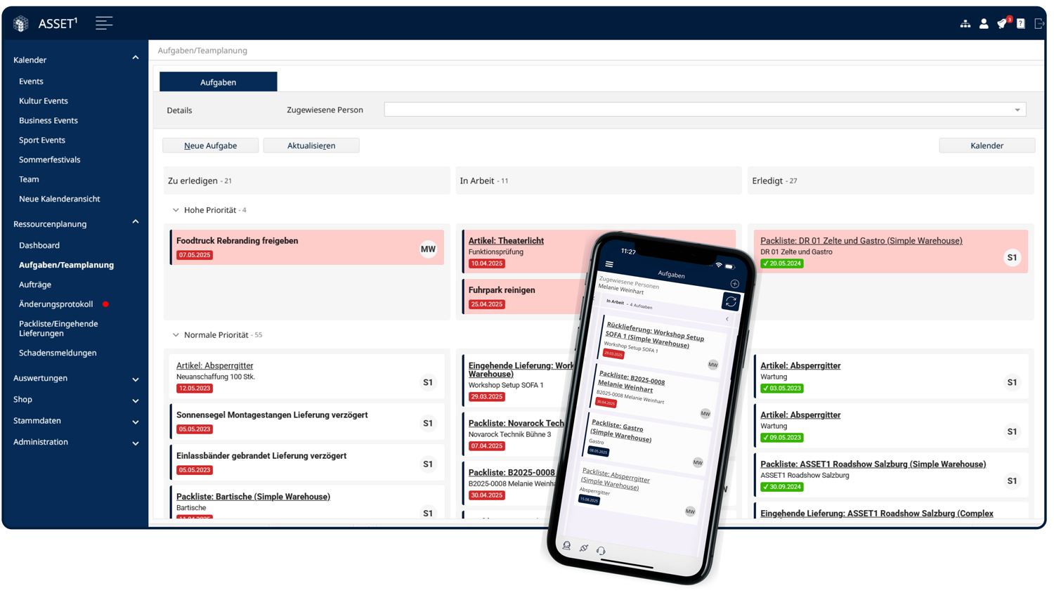This screenshot has width=1054, height=593.
Task: Tap the plug icon in phone footer
Action: pyautogui.click(x=584, y=547)
